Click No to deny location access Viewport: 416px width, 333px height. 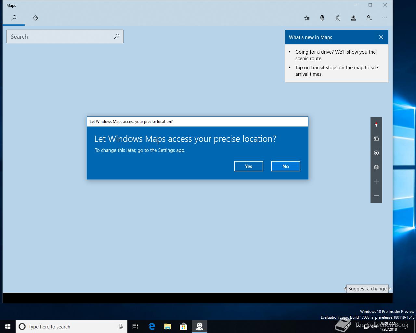click(x=286, y=166)
